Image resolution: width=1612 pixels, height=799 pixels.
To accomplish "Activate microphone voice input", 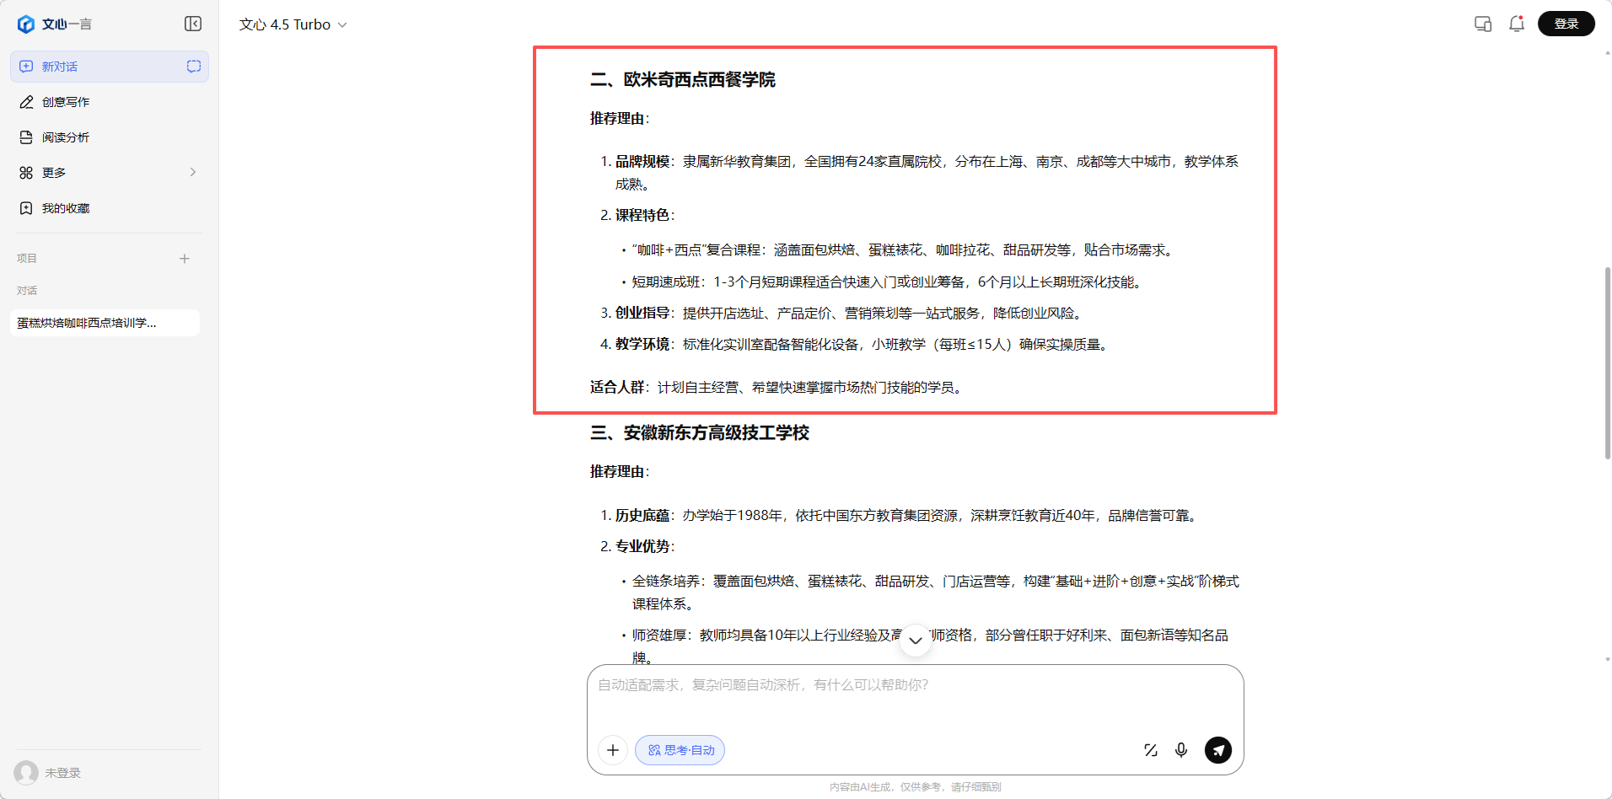I will point(1181,749).
